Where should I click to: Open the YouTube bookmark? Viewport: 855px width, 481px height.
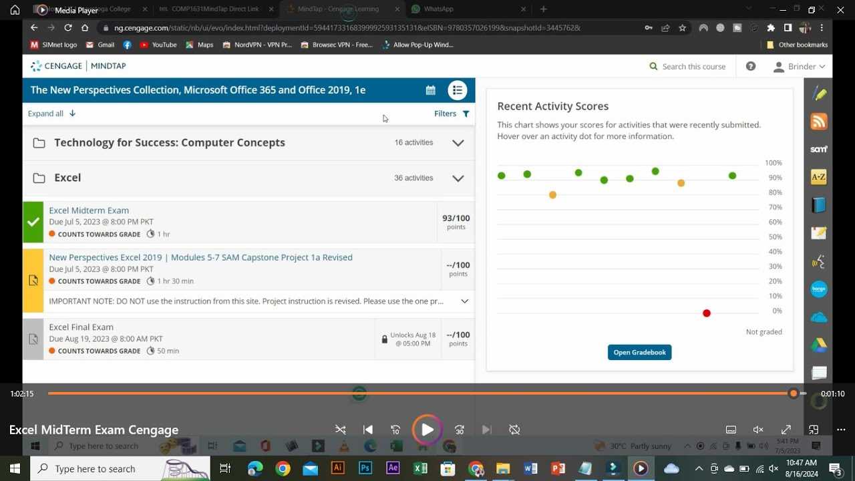coord(158,45)
